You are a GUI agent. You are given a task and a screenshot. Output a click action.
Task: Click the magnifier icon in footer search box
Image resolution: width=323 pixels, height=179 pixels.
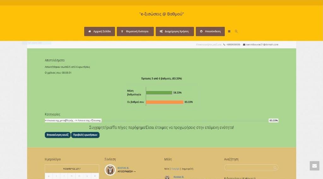click(275, 167)
